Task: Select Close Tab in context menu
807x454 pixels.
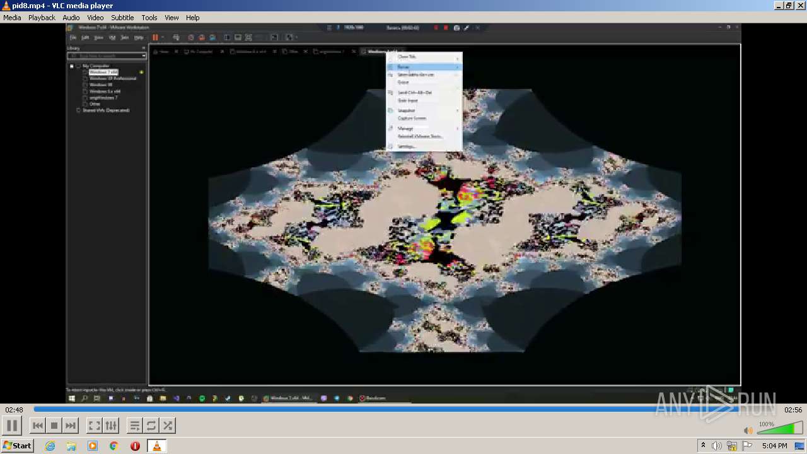Action: (x=424, y=57)
